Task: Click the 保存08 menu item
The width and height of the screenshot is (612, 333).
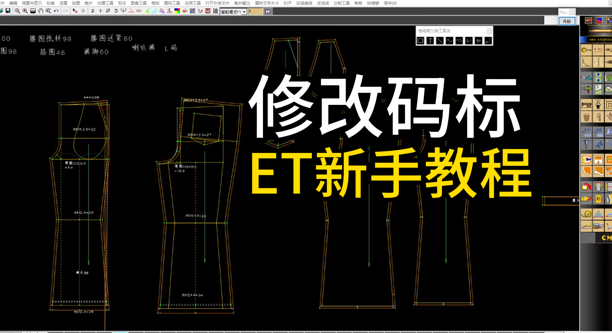Action: click(390, 3)
